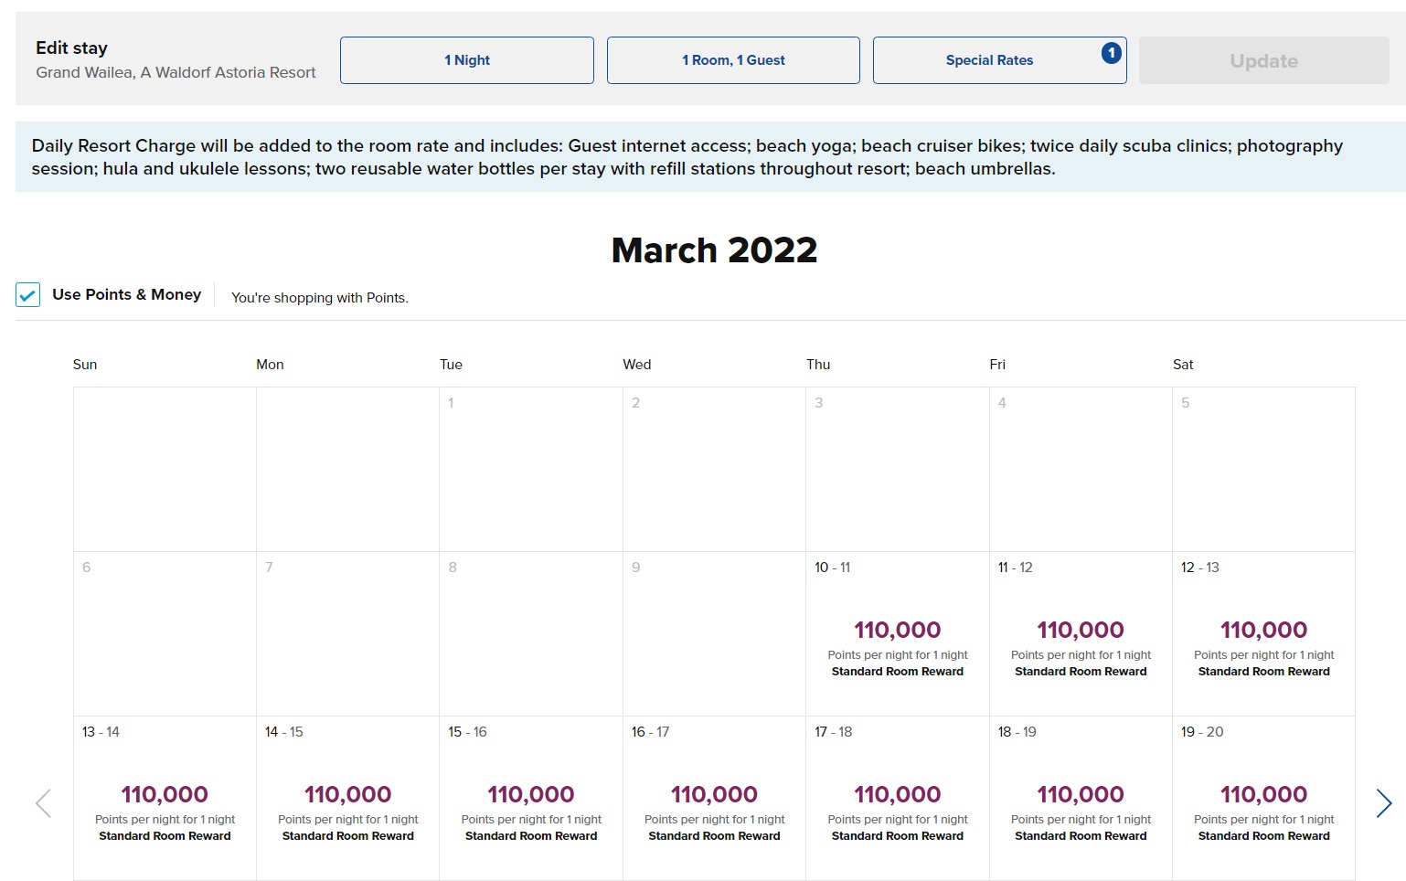Click the Special Rates notification badge
The width and height of the screenshot is (1406, 881).
1111,53
